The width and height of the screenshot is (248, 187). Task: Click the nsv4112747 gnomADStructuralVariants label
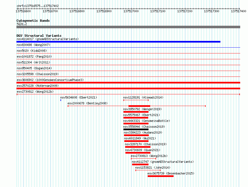pyautogui.click(x=163, y=162)
